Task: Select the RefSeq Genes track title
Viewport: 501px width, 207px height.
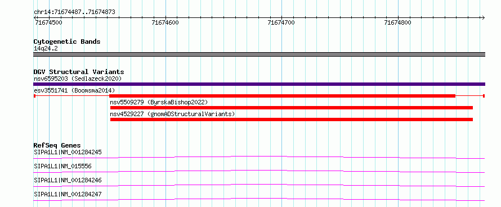Action: 57,145
